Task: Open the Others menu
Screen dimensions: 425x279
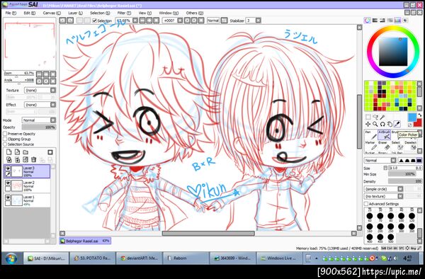Action: (x=195, y=13)
